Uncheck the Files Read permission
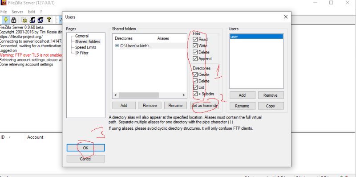This screenshot has width=356, height=177. (x=195, y=39)
